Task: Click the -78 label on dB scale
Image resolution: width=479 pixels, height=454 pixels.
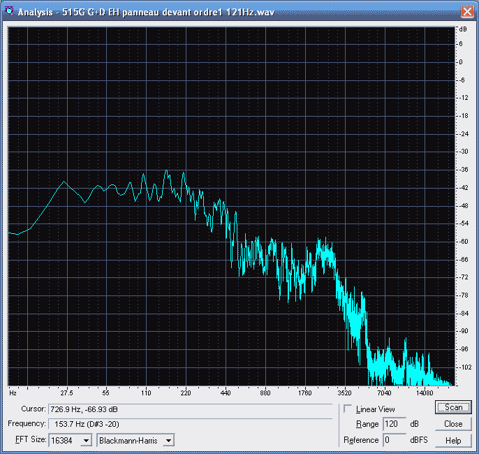Action: click(464, 295)
